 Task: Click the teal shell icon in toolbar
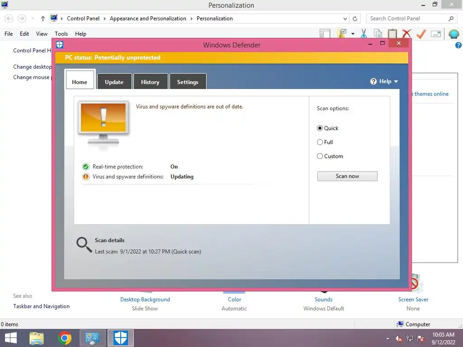[x=454, y=33]
